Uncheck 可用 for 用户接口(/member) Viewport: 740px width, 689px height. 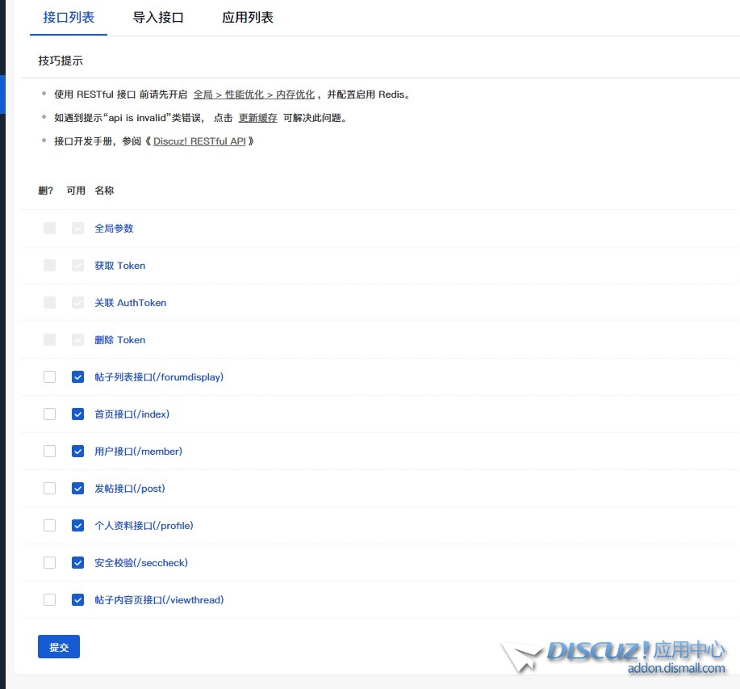(77, 452)
